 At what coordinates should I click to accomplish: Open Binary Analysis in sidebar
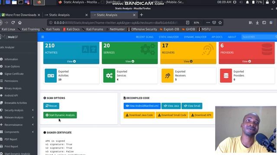[x=13, y=88]
